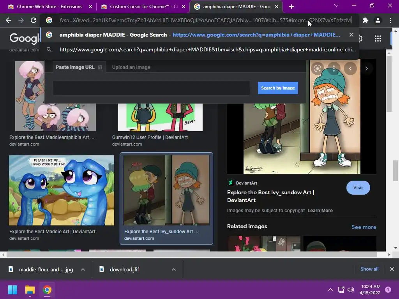The height and width of the screenshot is (299, 399).
Task: Open the clock showing 10:24 AM
Action: [x=370, y=290]
